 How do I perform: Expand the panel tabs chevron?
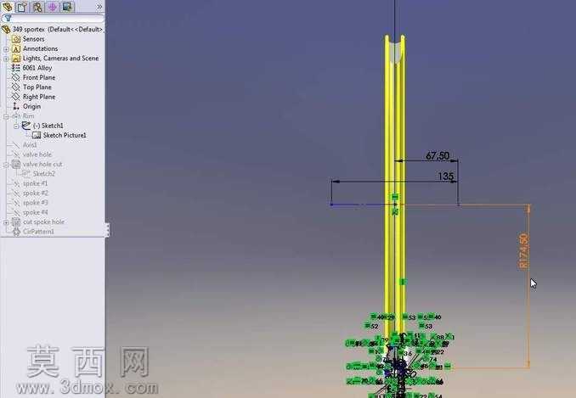pos(99,7)
